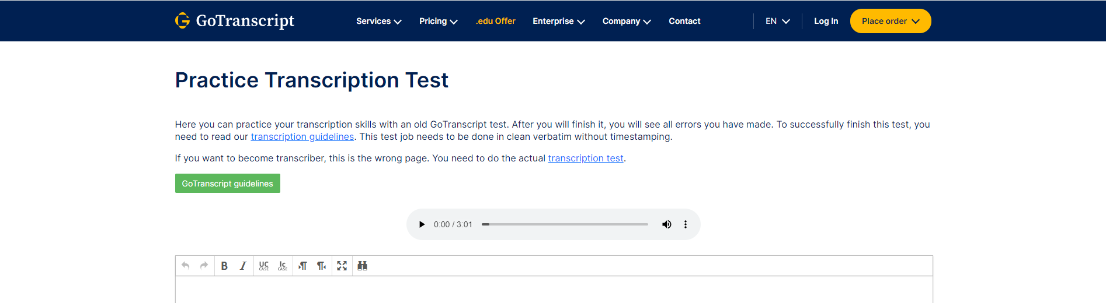Open audio player more options menu
Viewport: 1106px width, 303px height.
686,224
